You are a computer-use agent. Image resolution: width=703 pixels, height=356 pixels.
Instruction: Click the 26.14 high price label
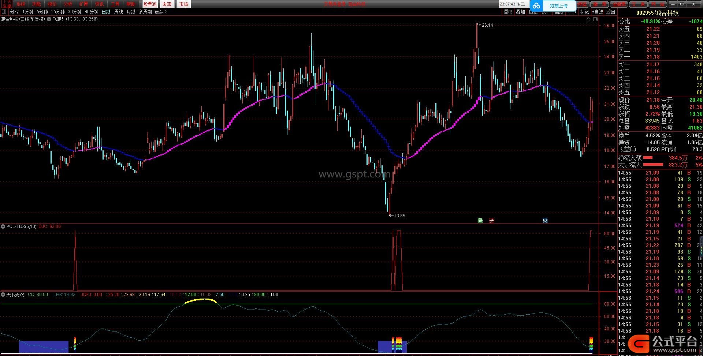(487, 25)
